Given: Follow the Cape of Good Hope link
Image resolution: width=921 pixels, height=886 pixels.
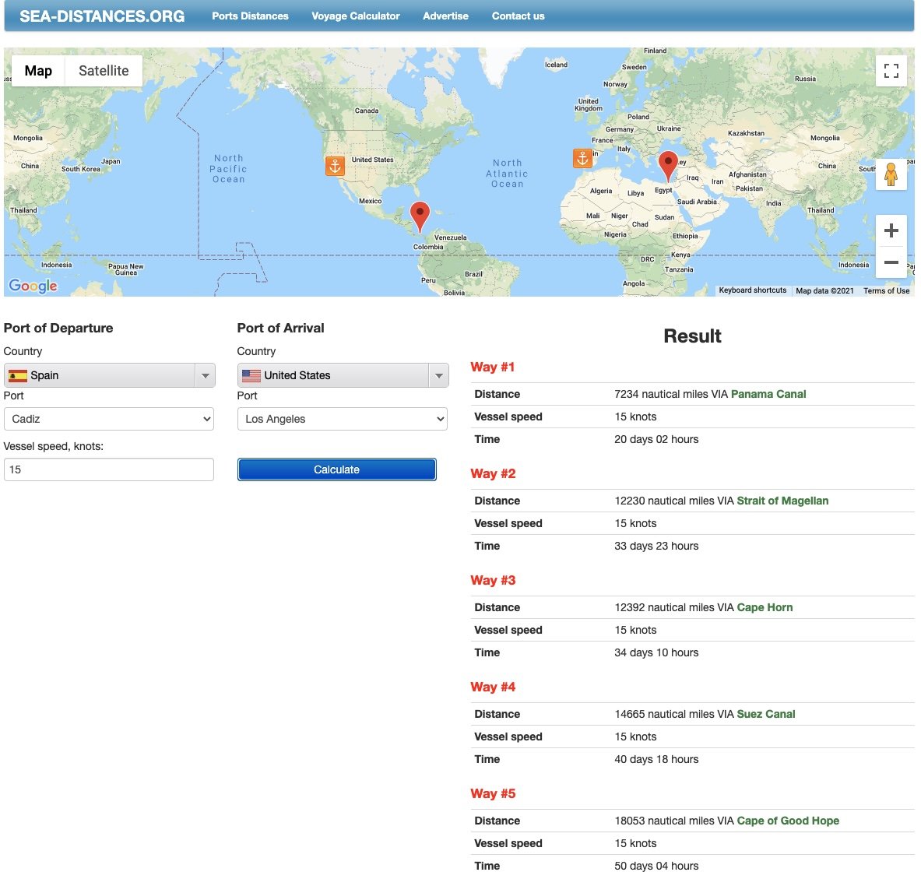Looking at the screenshot, I should coord(788,821).
